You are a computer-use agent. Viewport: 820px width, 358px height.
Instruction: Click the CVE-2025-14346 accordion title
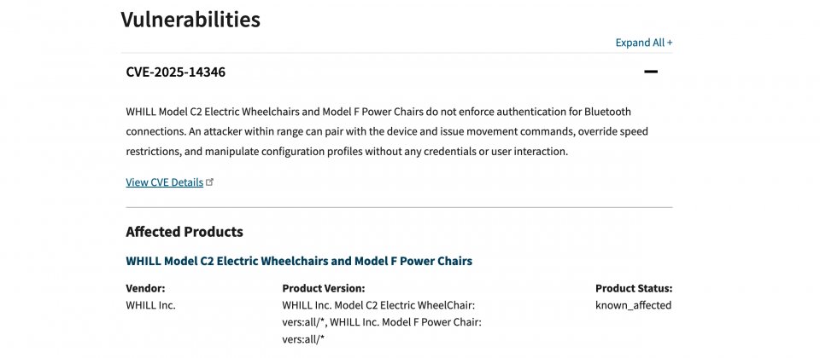(175, 72)
